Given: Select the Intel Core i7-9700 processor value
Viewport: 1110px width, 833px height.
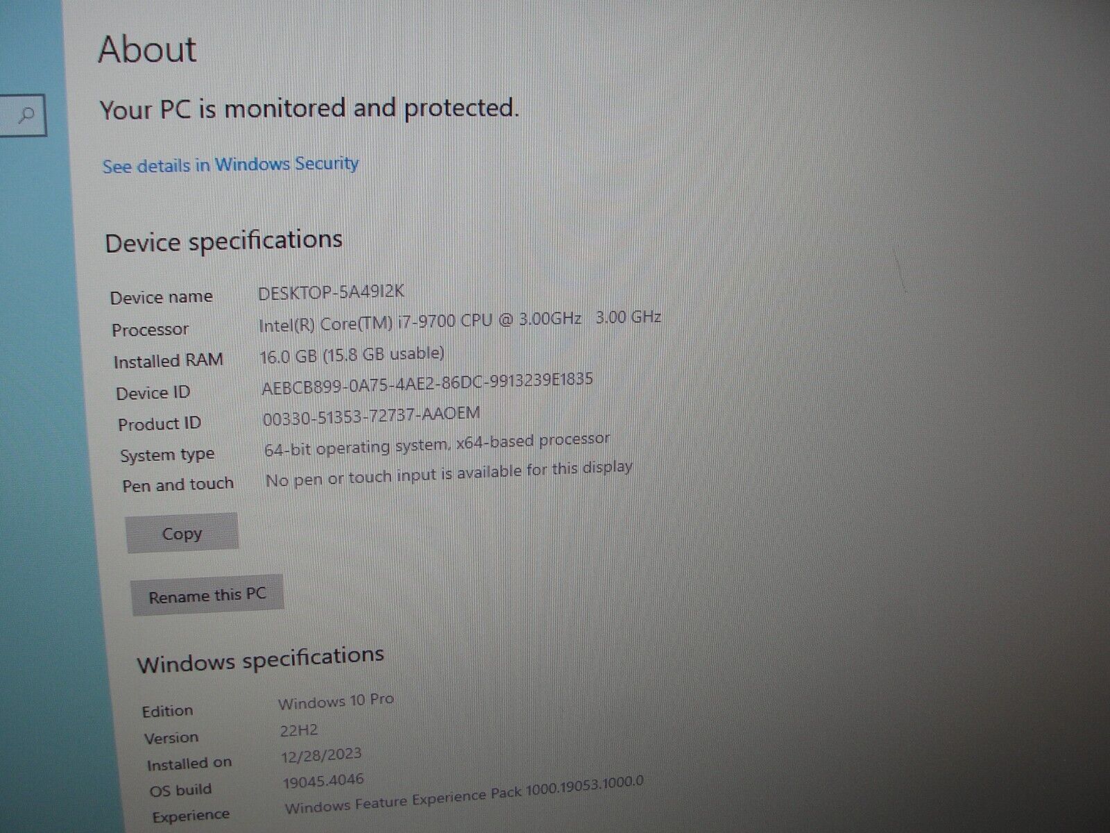Looking at the screenshot, I should pos(459,321).
